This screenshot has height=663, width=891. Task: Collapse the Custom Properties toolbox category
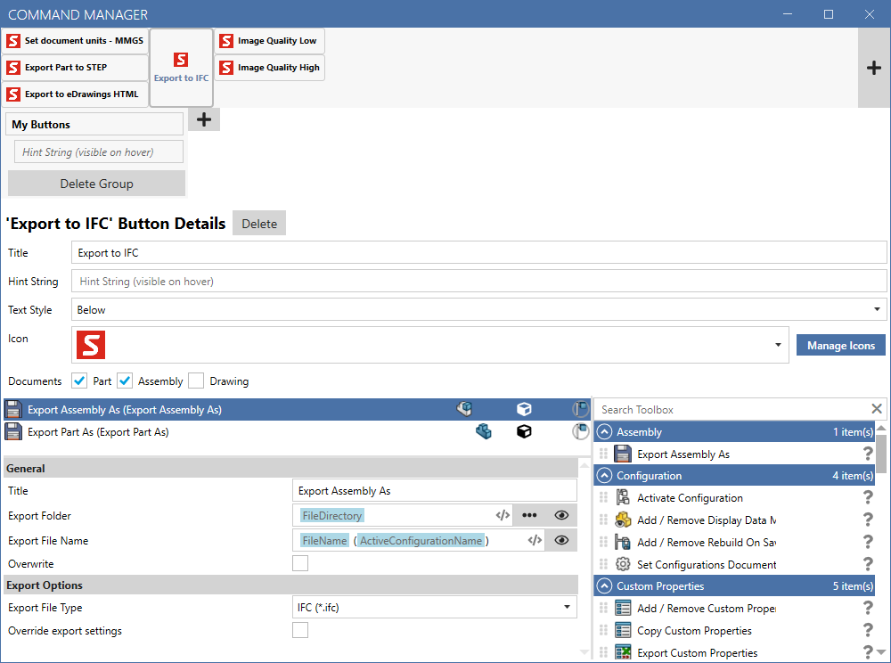pyautogui.click(x=605, y=585)
